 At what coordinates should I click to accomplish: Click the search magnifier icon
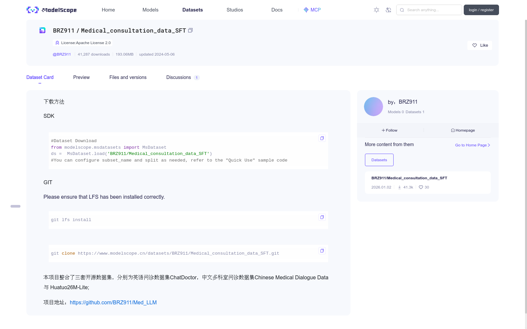pyautogui.click(x=402, y=10)
